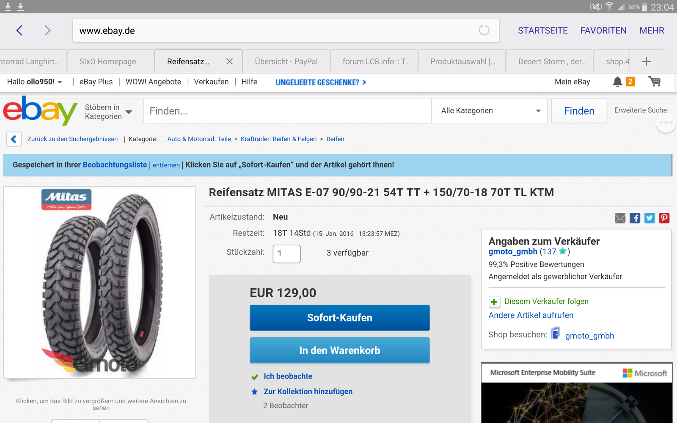Open the notifications bell
Image resolution: width=677 pixels, height=423 pixels.
(x=617, y=82)
